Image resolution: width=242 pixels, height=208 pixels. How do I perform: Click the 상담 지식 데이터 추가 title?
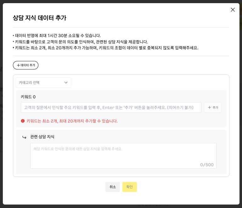tap(39, 18)
